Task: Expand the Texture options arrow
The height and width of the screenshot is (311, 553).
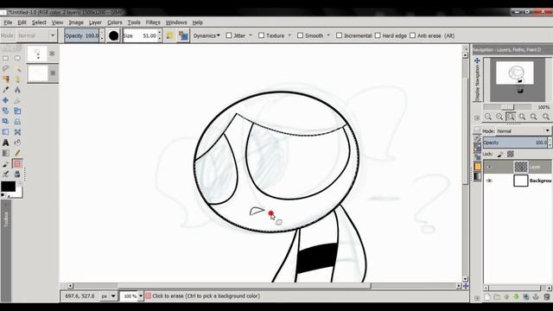Action: pyautogui.click(x=289, y=35)
